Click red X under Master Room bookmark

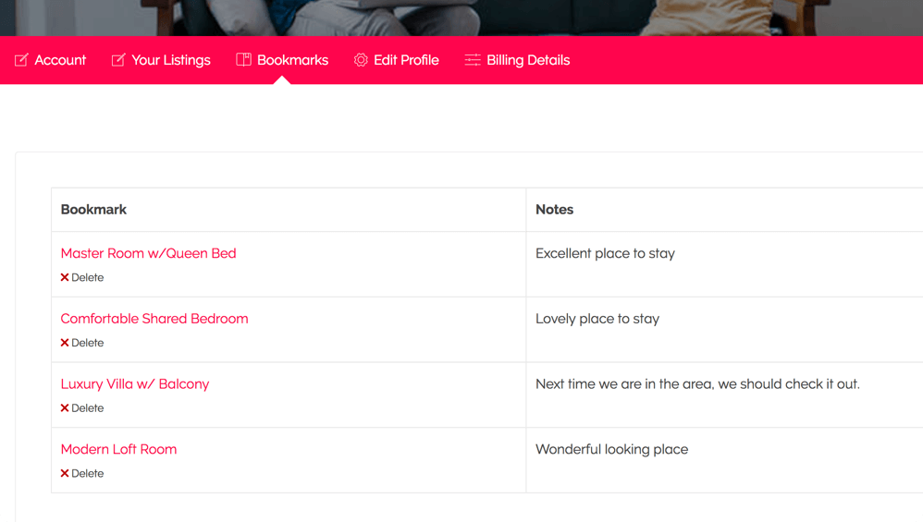click(x=65, y=277)
